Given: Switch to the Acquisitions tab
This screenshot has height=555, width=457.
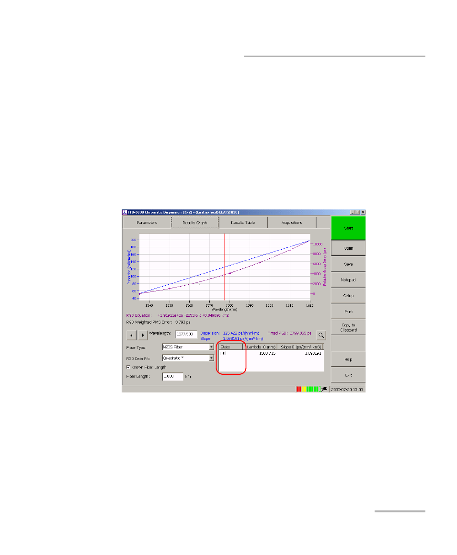Looking at the screenshot, I should pos(292,223).
